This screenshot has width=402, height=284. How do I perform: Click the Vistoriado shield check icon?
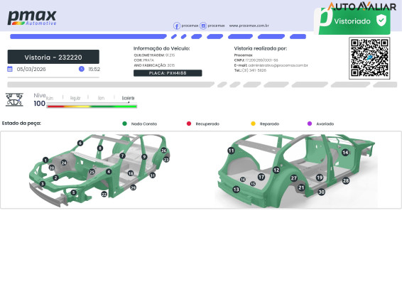(381, 21)
